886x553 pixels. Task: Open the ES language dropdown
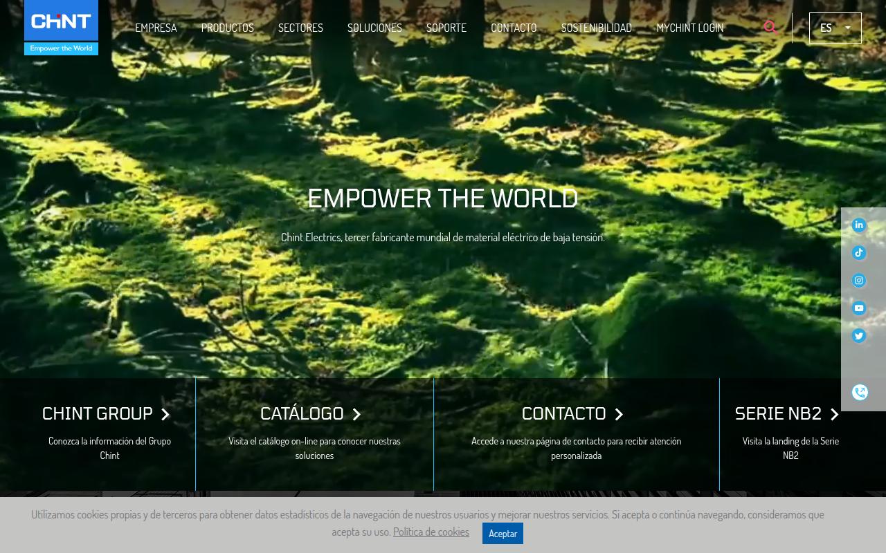pyautogui.click(x=835, y=28)
